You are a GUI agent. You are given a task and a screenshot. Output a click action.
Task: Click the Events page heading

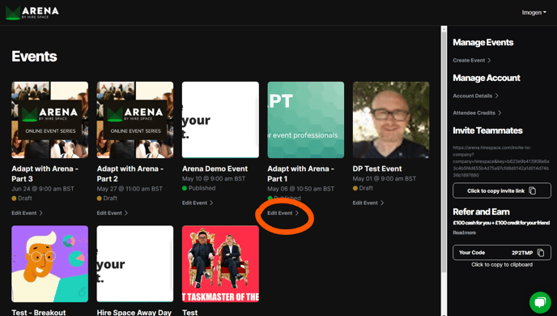click(34, 56)
